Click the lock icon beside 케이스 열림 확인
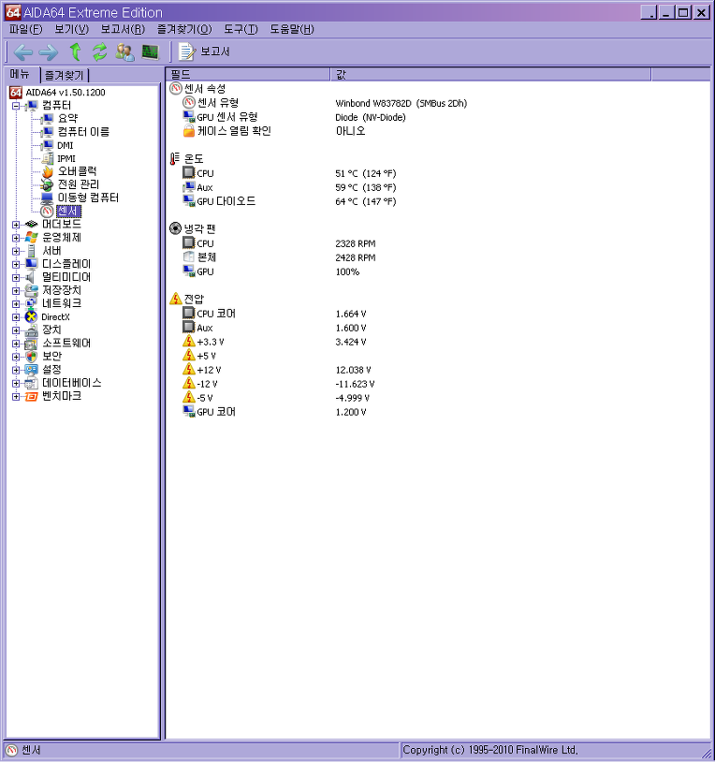Image resolution: width=715 pixels, height=762 pixels. [x=189, y=131]
